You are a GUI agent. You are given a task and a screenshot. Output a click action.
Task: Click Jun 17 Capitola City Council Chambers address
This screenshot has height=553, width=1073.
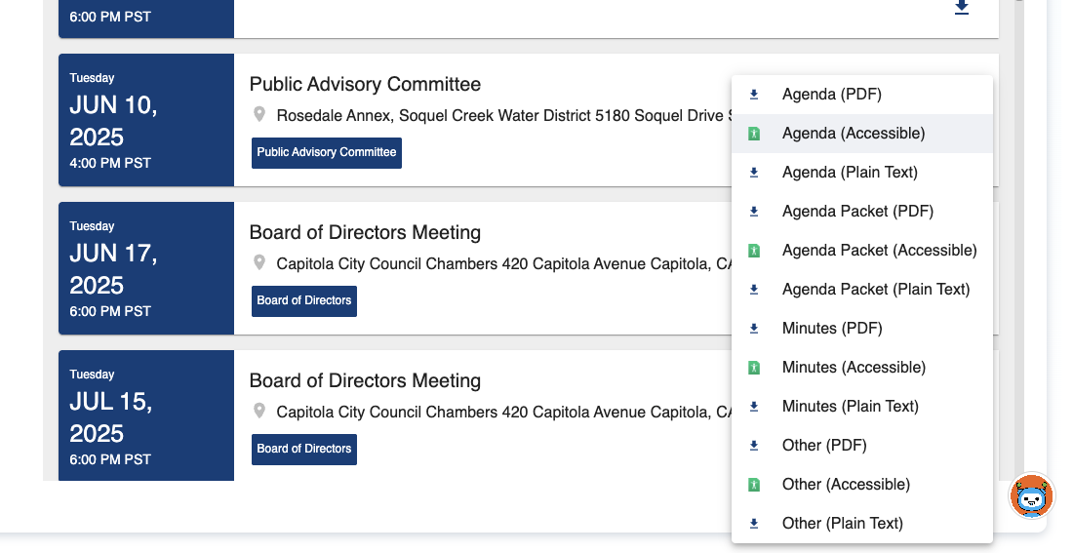pyautogui.click(x=503, y=264)
